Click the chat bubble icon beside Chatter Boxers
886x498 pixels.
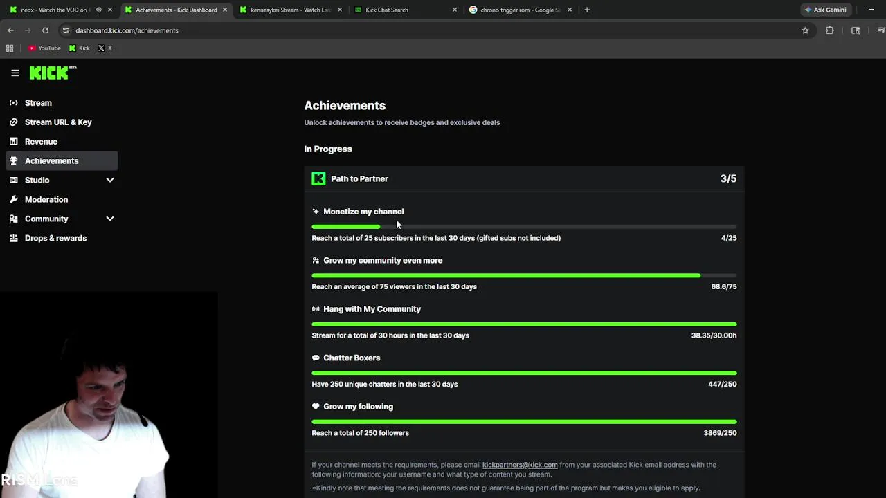[x=316, y=358]
